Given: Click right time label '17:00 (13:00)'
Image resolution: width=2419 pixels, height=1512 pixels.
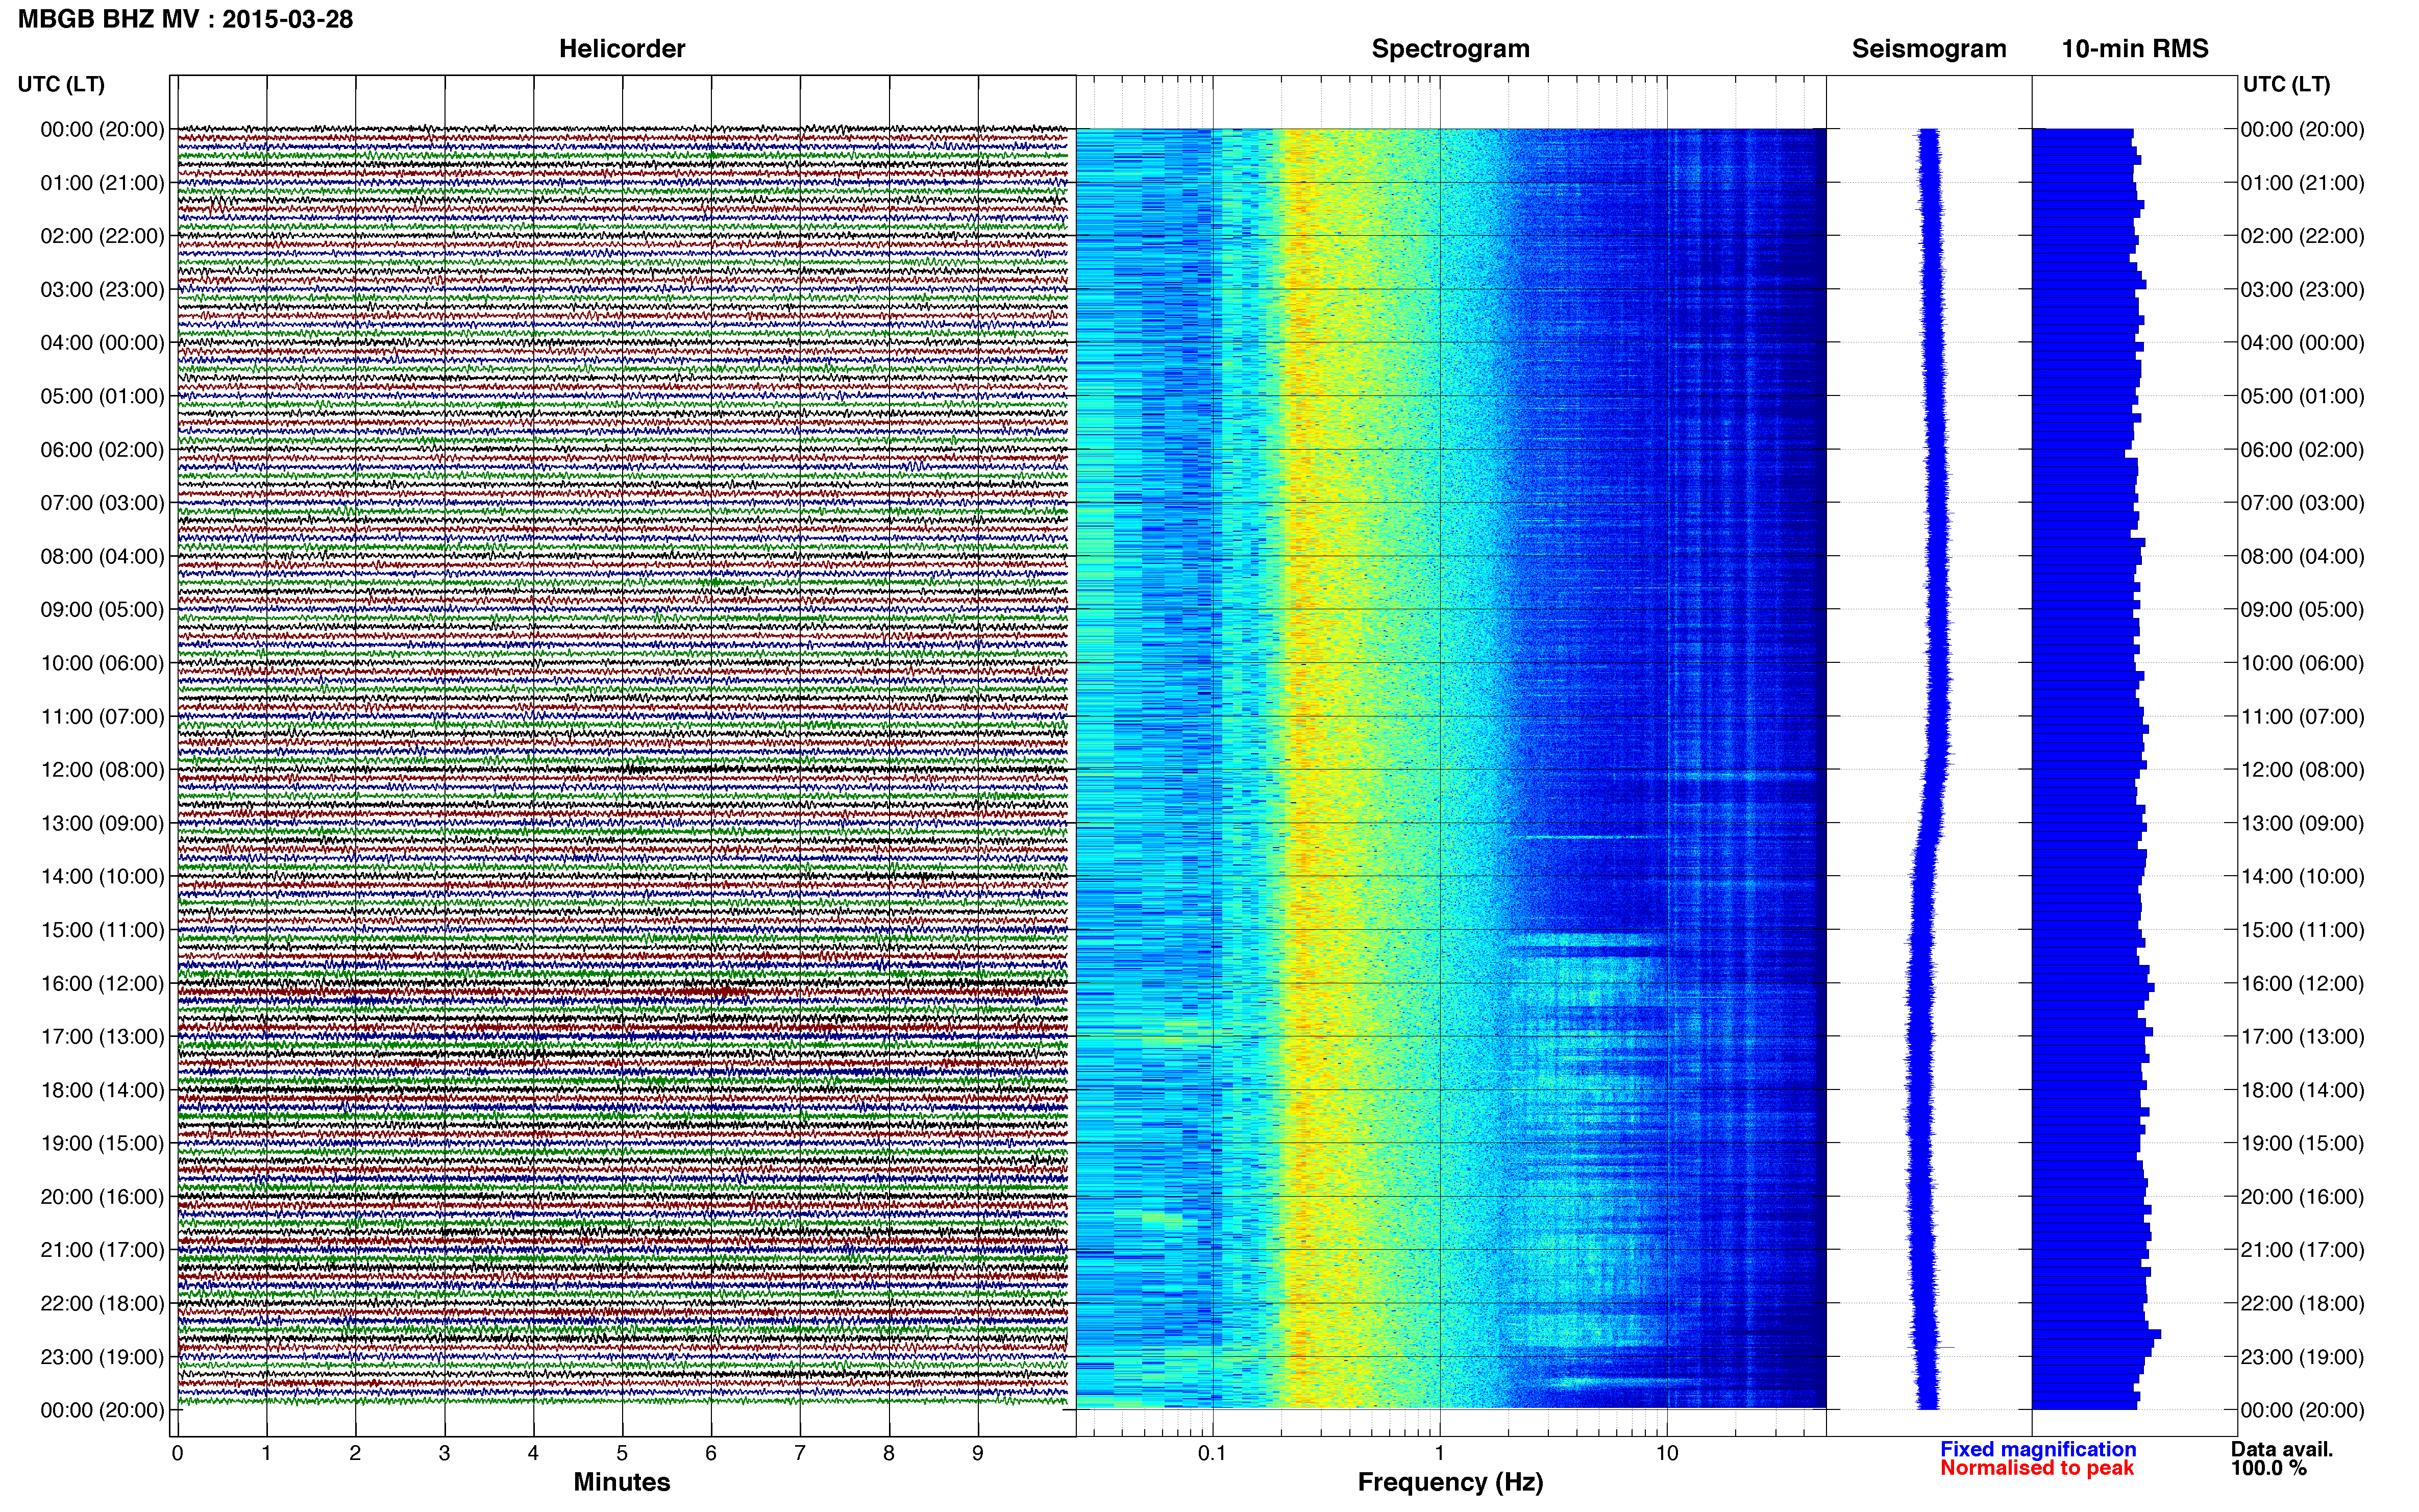Looking at the screenshot, I should point(2302,1037).
